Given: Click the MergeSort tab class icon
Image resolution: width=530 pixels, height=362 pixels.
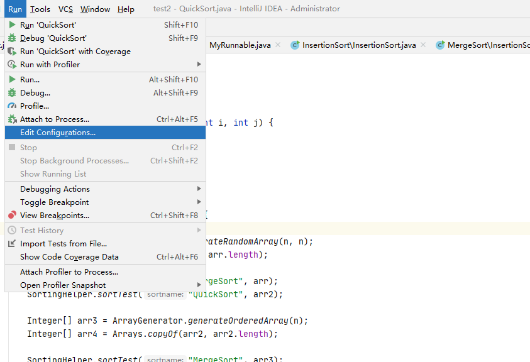Looking at the screenshot, I should click(x=440, y=45).
